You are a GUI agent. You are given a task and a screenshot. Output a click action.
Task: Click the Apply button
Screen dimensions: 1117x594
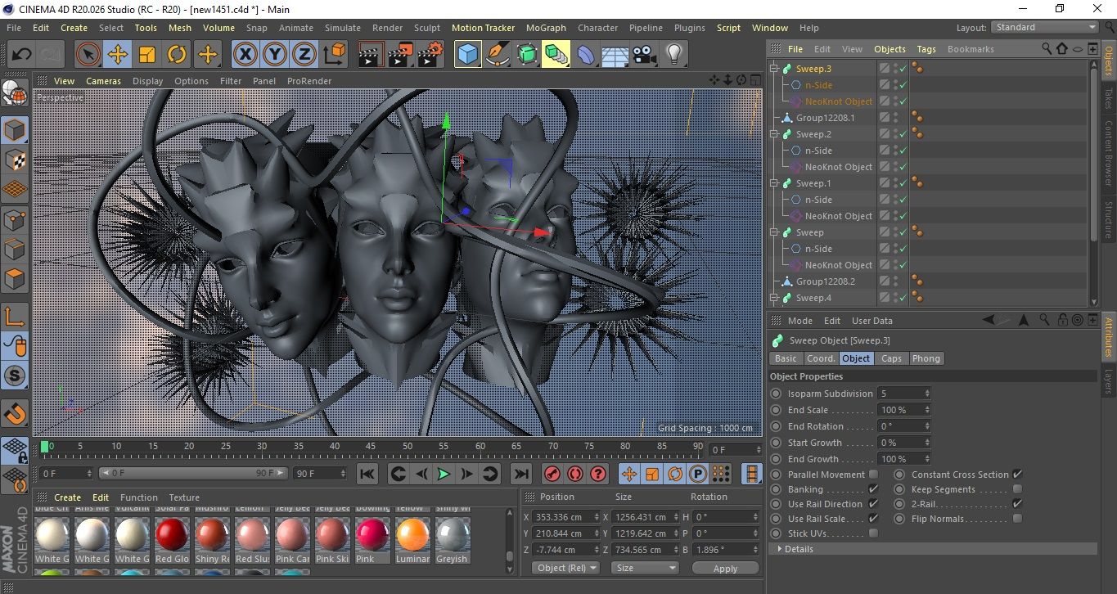click(725, 568)
